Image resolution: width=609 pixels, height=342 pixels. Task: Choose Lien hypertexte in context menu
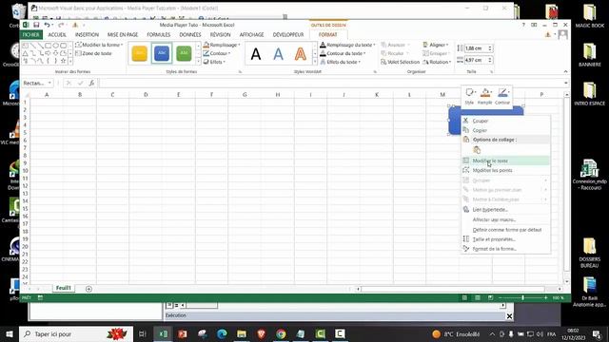(505, 209)
